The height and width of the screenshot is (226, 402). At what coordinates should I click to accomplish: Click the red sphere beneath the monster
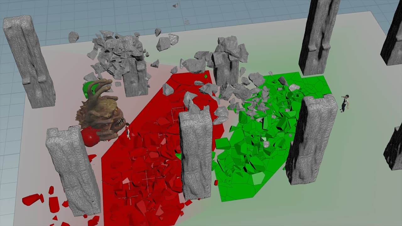pyautogui.click(x=90, y=137)
